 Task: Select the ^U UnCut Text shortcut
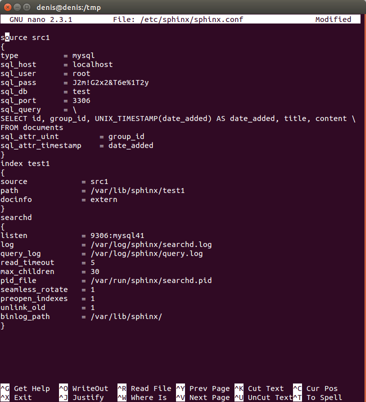click(x=263, y=397)
